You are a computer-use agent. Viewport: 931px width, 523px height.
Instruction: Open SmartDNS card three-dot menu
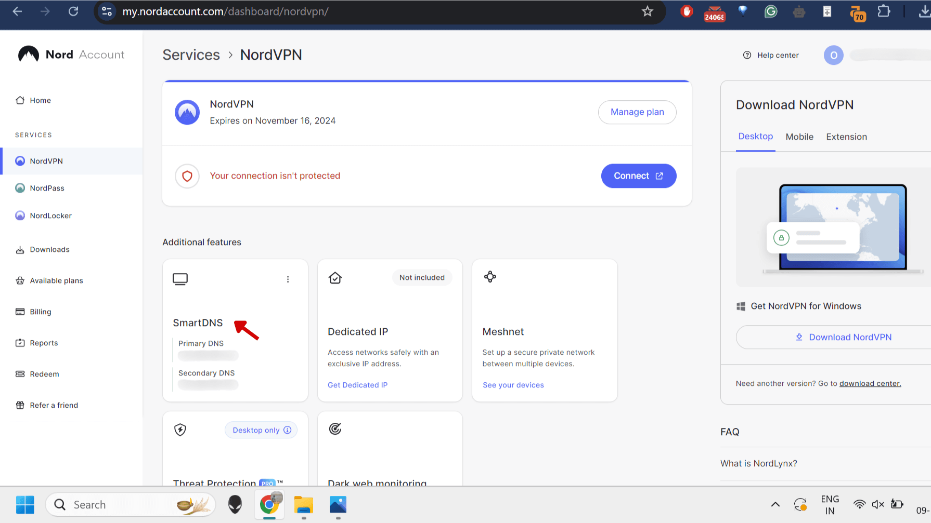pos(288,279)
